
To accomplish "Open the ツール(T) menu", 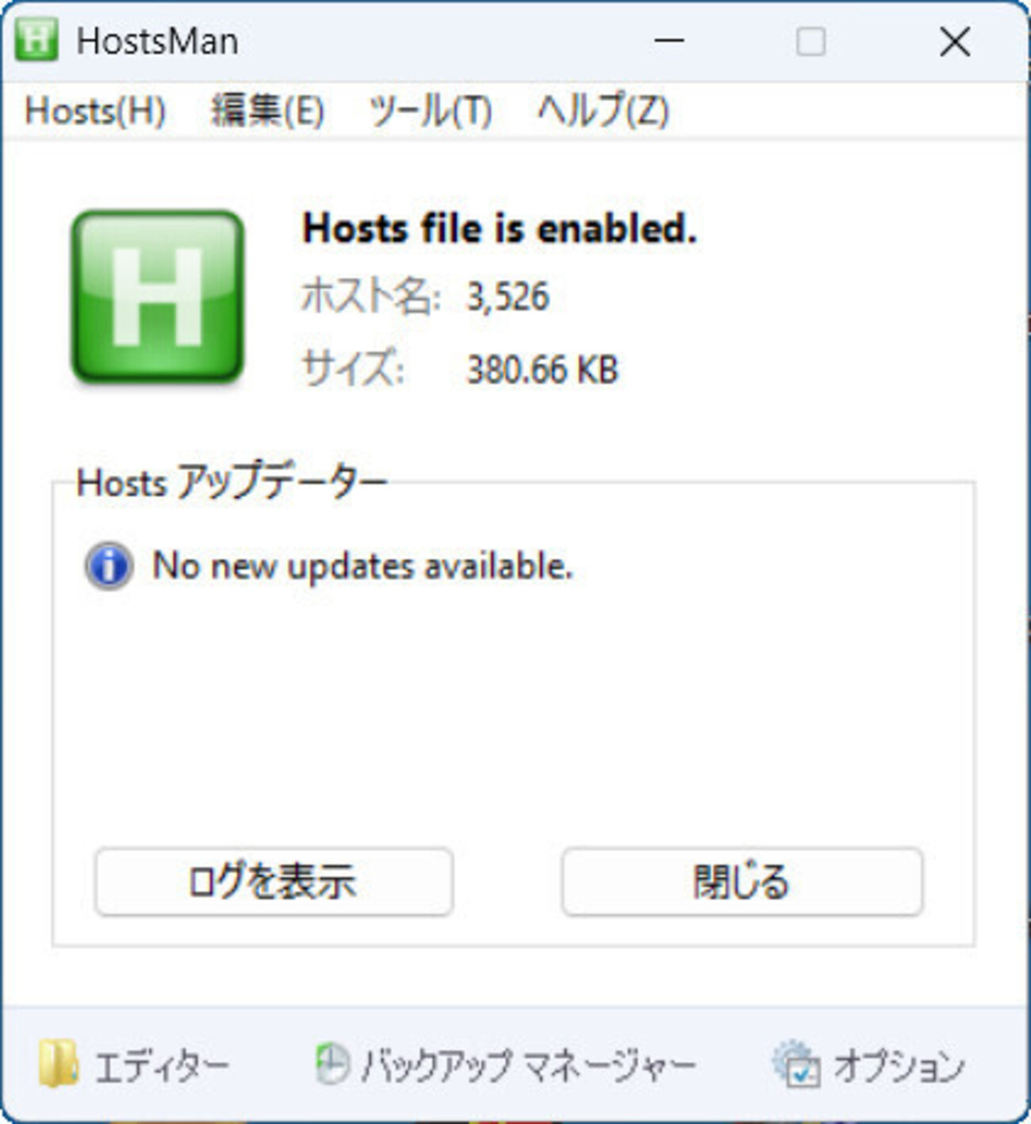I will [x=431, y=110].
